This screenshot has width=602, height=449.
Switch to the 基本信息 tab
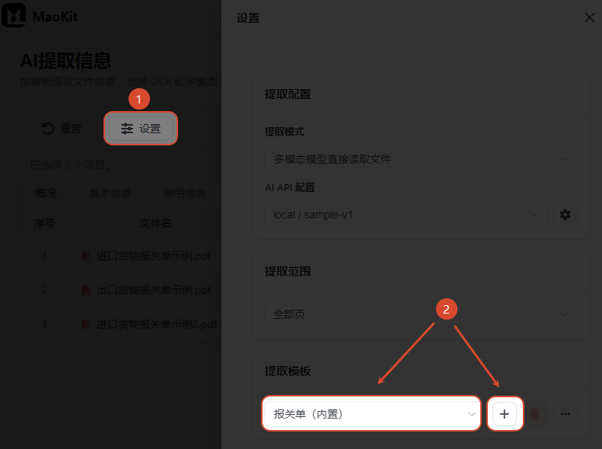(x=110, y=193)
